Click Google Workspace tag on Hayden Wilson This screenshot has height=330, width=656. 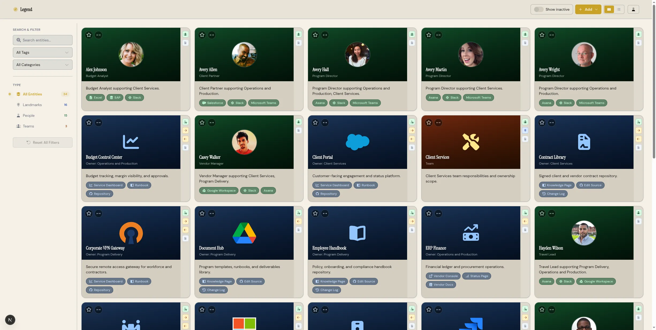596,281
